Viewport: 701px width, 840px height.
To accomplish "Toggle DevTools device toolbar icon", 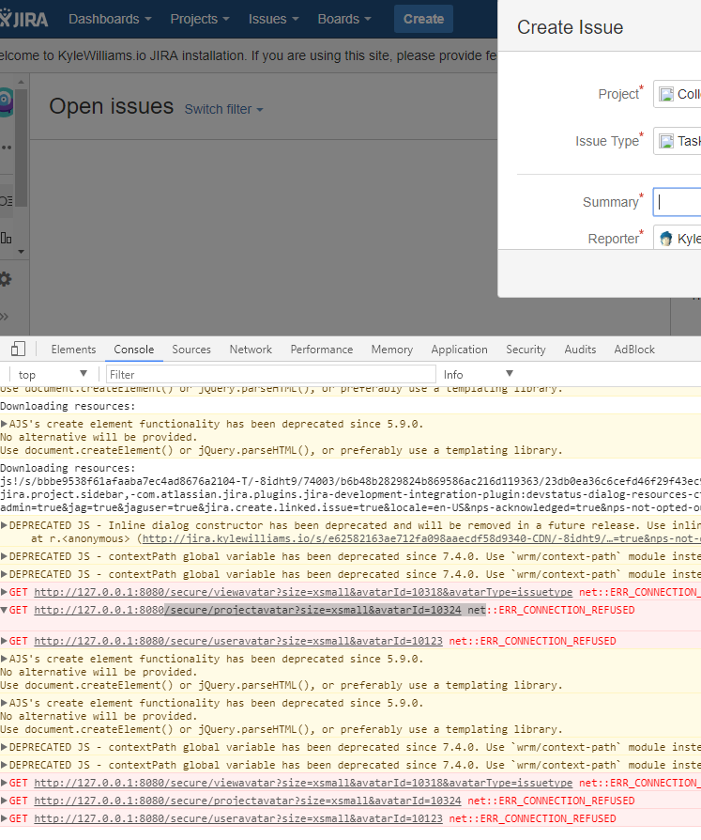I will pyautogui.click(x=18, y=350).
